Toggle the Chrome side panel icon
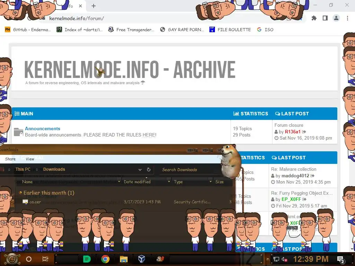Image resolution: width=355 pixels, height=266 pixels. [x=325, y=18]
